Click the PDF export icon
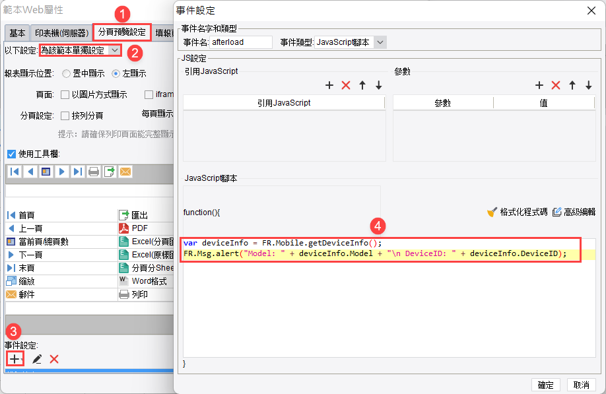The width and height of the screenshot is (606, 394). [x=123, y=228]
